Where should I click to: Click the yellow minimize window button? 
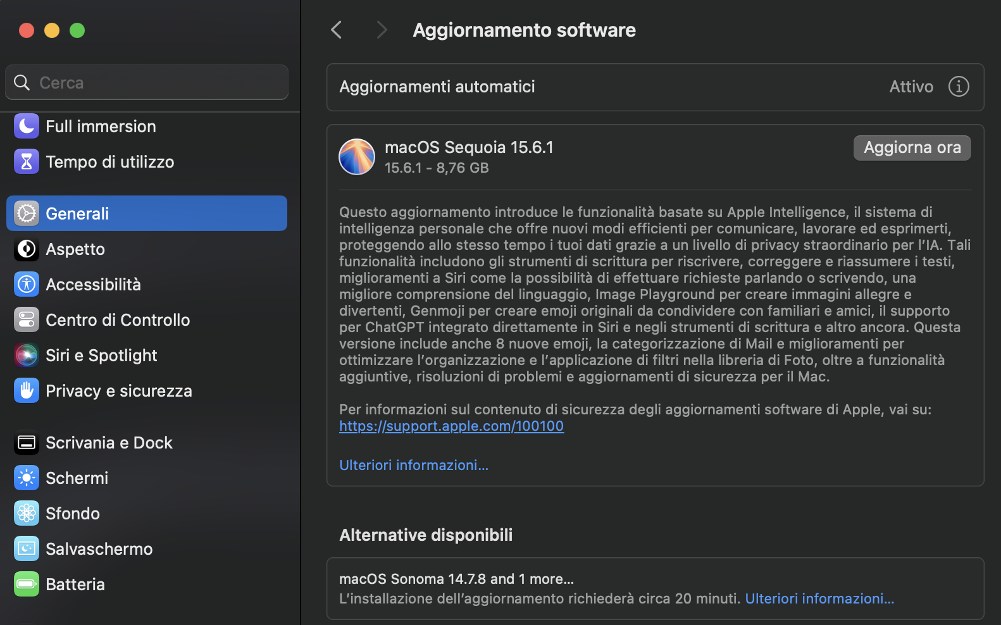tap(52, 30)
